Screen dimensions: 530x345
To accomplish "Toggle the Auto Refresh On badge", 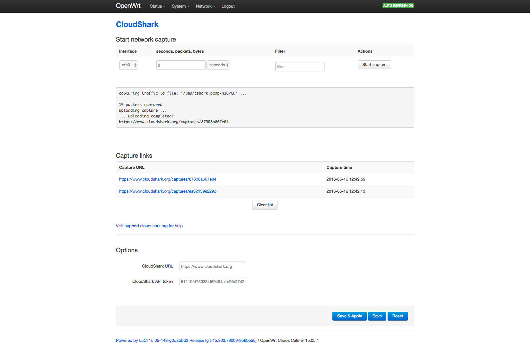I will (398, 6).
